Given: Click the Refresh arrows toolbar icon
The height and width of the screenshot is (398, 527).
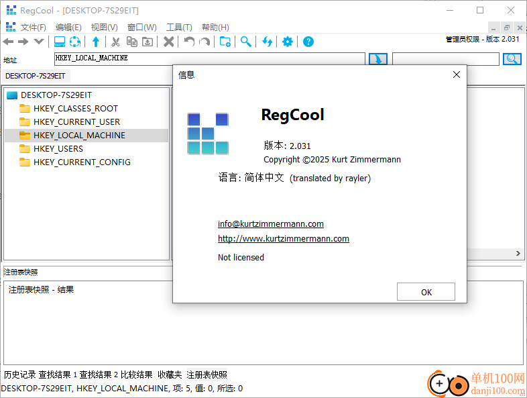Looking at the screenshot, I should [x=268, y=42].
